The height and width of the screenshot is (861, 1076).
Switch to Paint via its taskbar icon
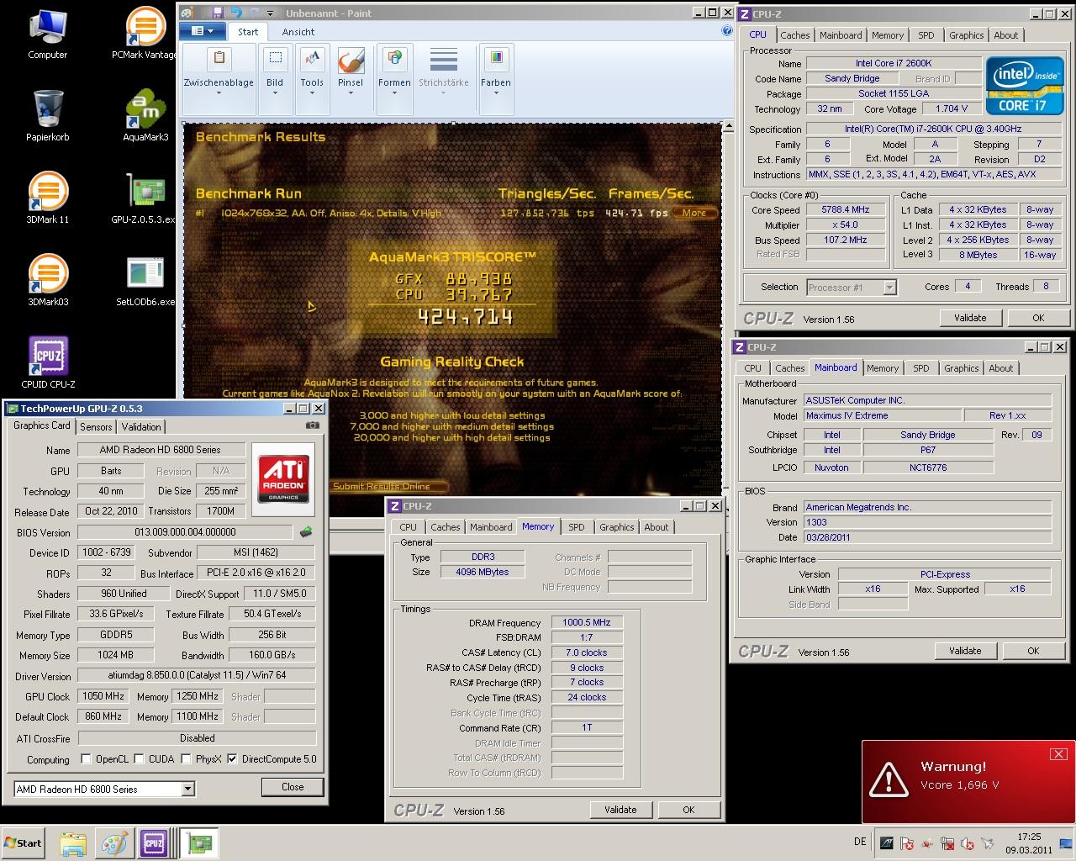click(x=113, y=843)
